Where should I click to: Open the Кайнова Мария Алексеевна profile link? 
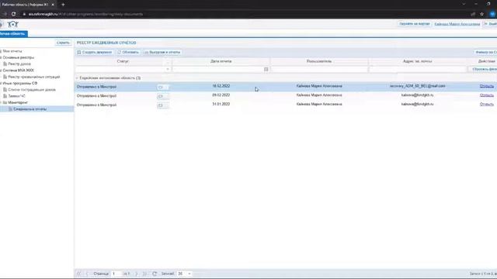click(457, 24)
